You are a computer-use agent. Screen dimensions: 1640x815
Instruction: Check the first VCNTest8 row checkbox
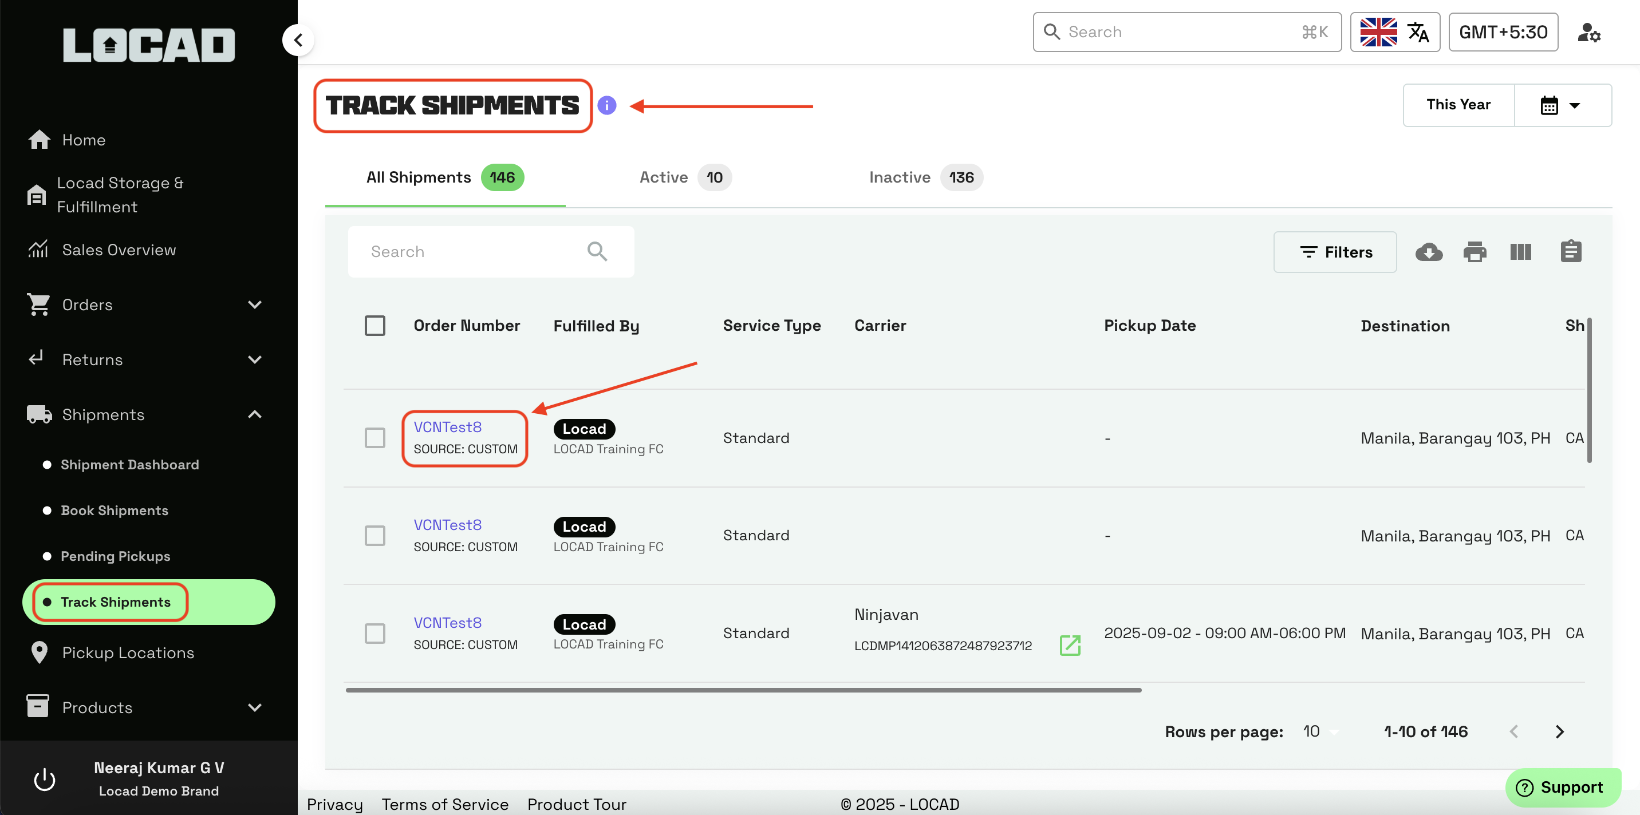pyautogui.click(x=375, y=438)
